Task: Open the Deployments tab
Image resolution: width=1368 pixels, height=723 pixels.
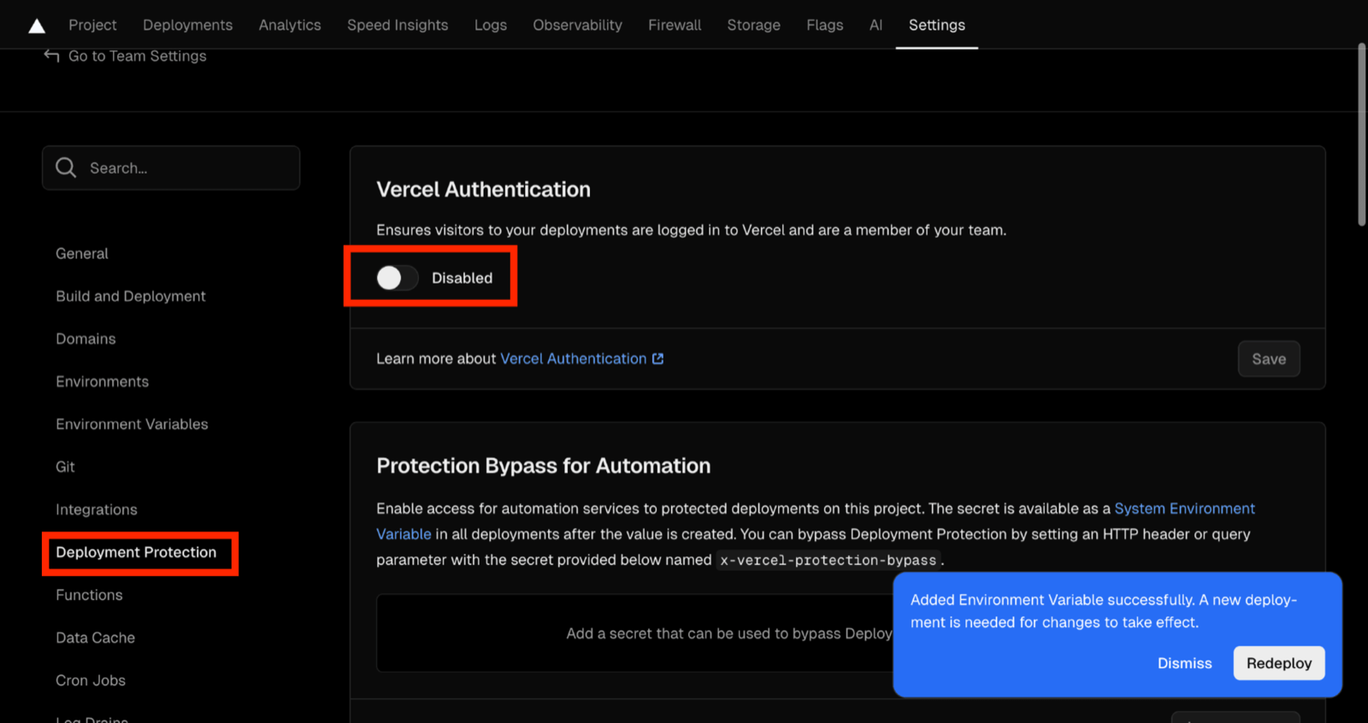Action: 187,25
